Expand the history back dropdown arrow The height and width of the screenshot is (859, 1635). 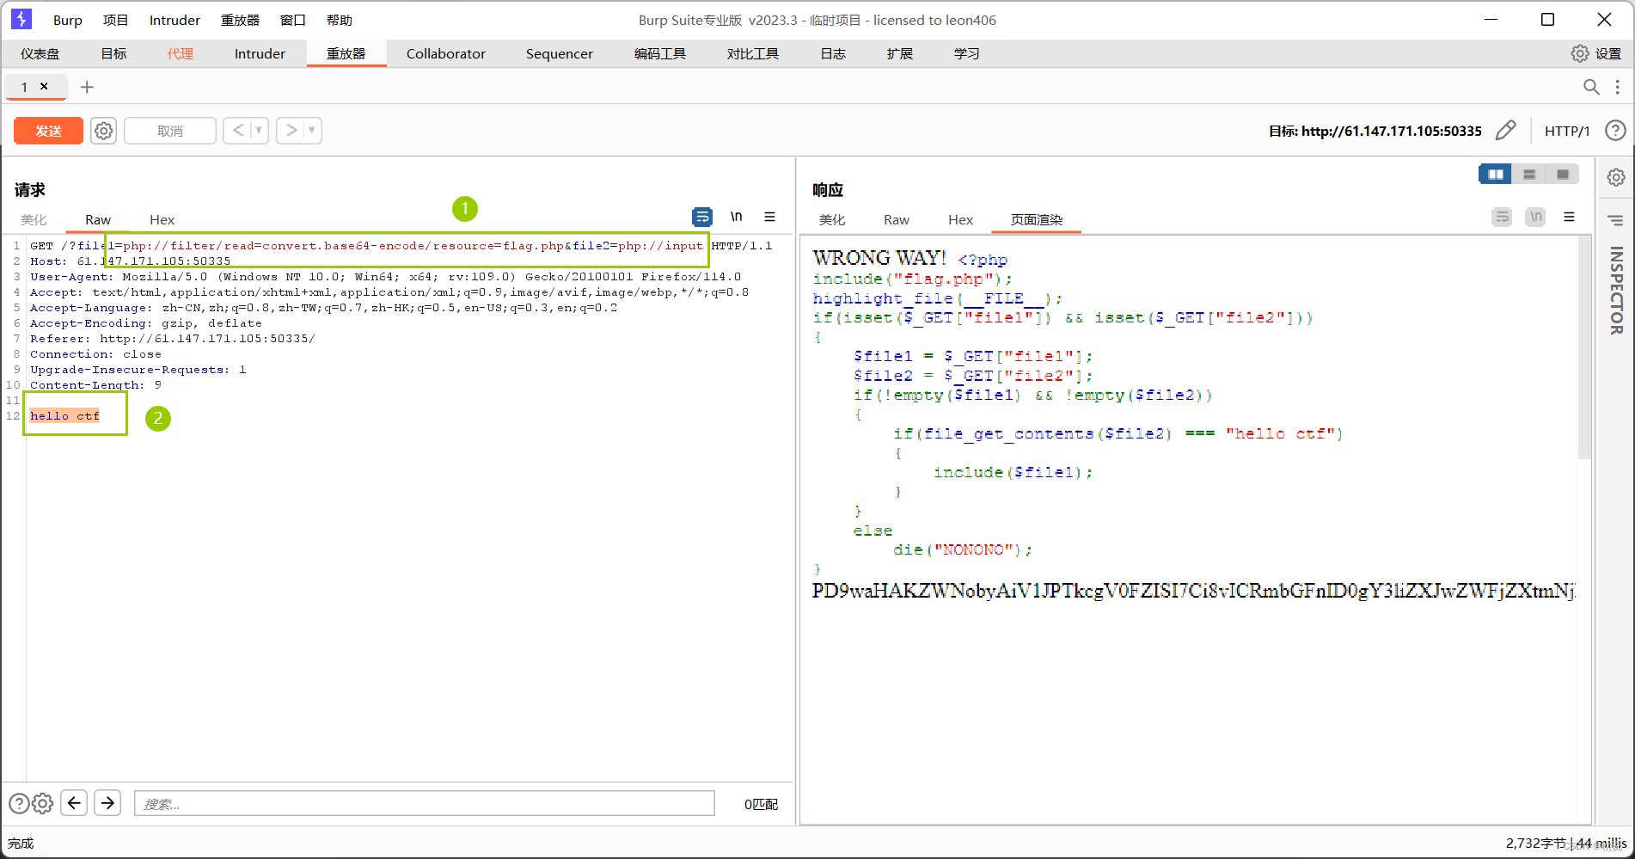pyautogui.click(x=259, y=131)
